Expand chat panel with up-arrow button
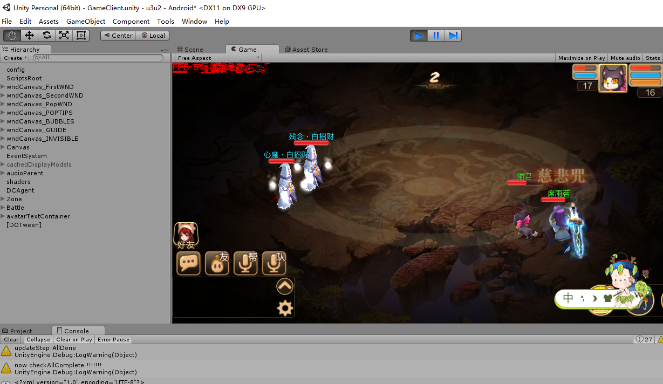Screen dimensions: 663x384 point(285,286)
